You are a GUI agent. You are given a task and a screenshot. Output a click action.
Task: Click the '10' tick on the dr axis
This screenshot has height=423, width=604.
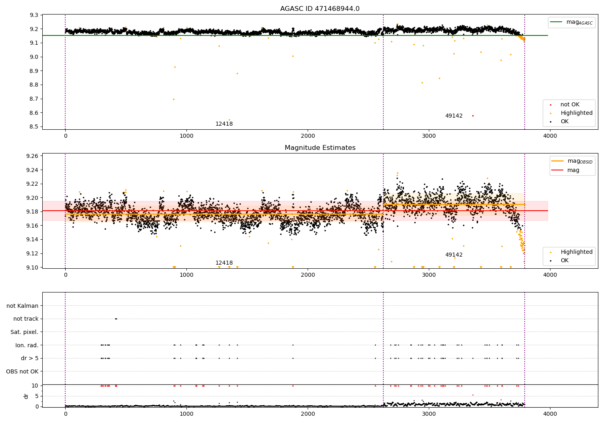[35, 386]
